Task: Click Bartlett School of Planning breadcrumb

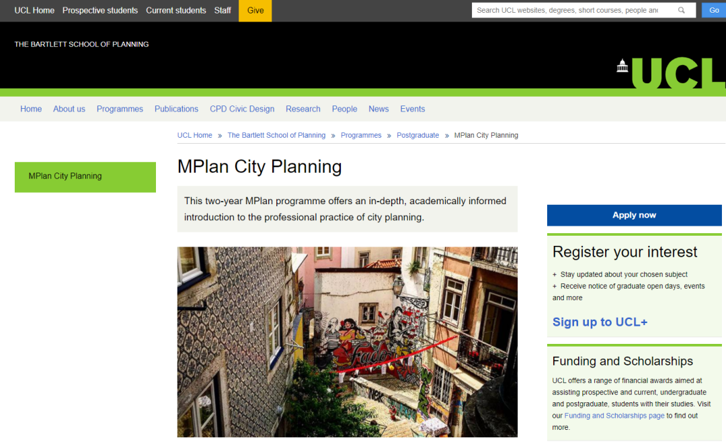Action: (276, 135)
